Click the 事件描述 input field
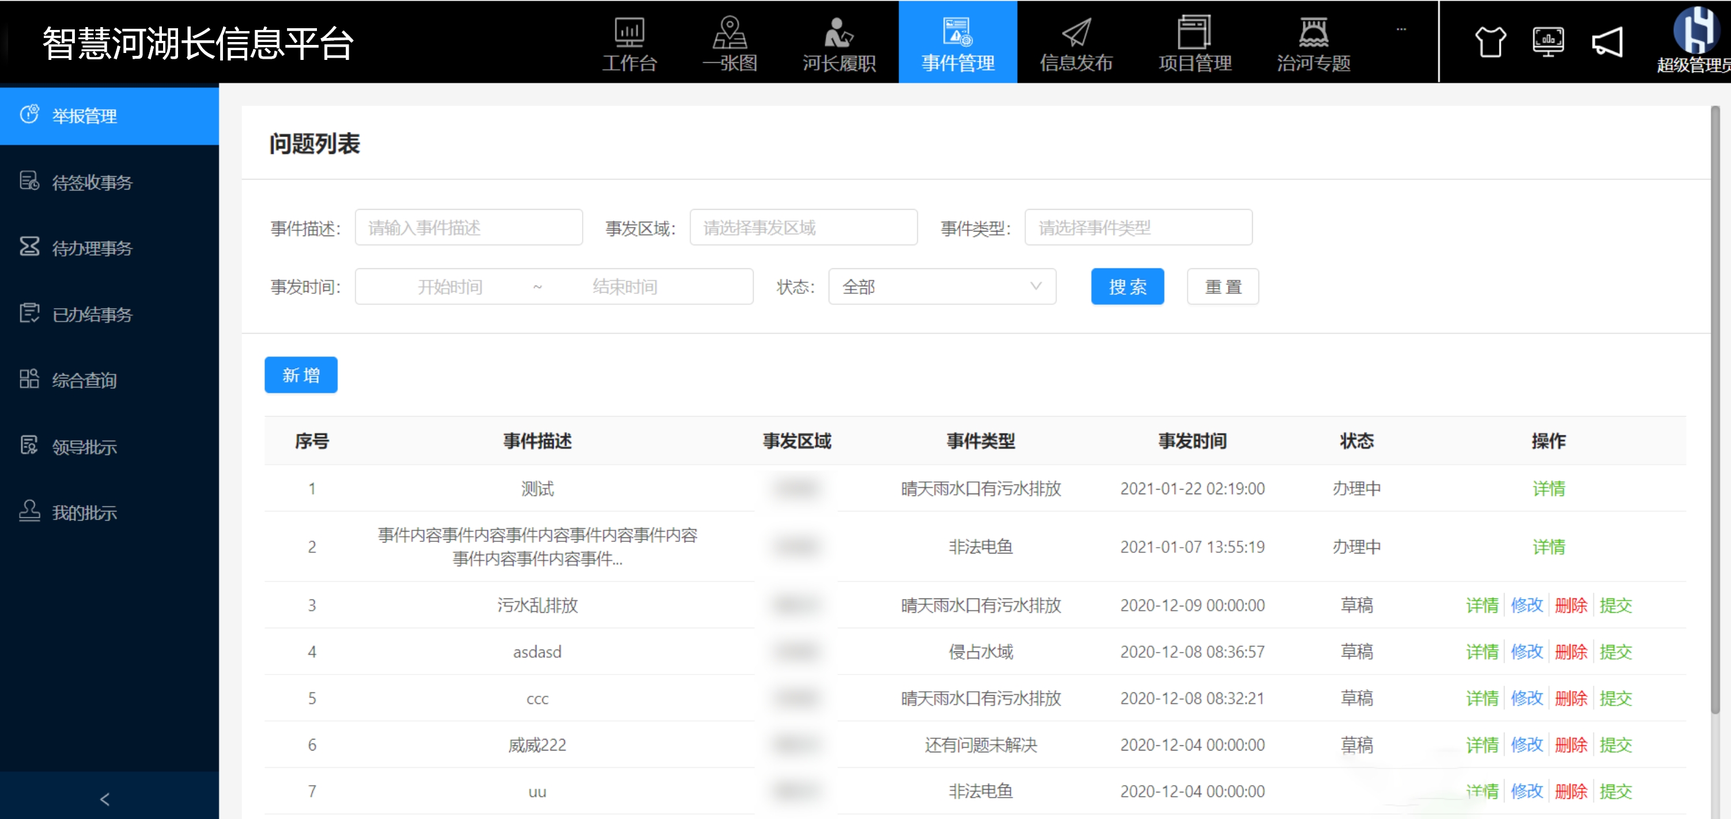This screenshot has height=819, width=1731. [468, 227]
